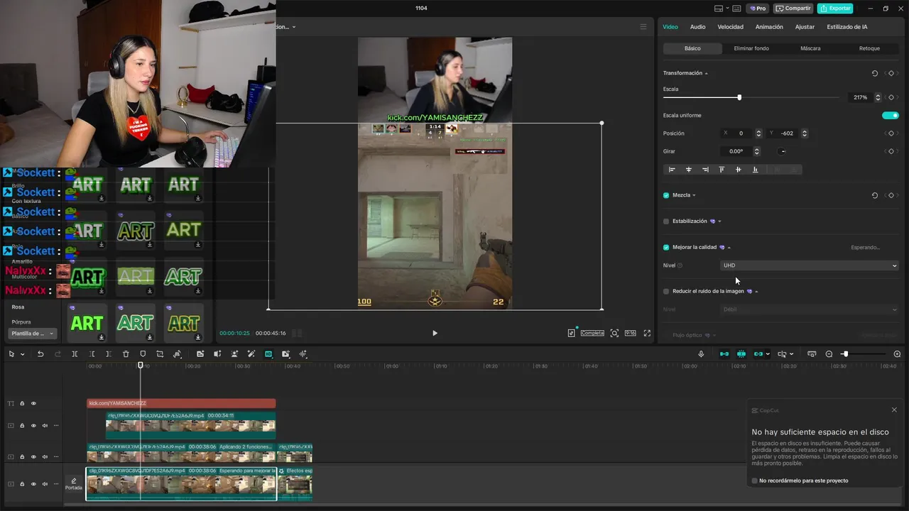The height and width of the screenshot is (511, 909).
Task: Expand the Mezcla section arrow
Action: (694, 195)
